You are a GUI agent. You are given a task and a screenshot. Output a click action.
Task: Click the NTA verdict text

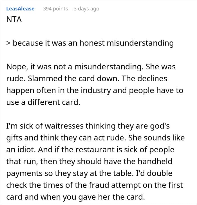[14, 19]
